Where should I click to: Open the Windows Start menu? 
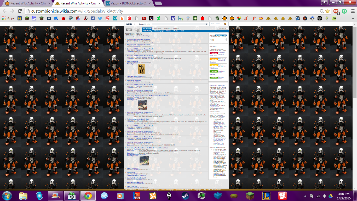tap(7, 196)
